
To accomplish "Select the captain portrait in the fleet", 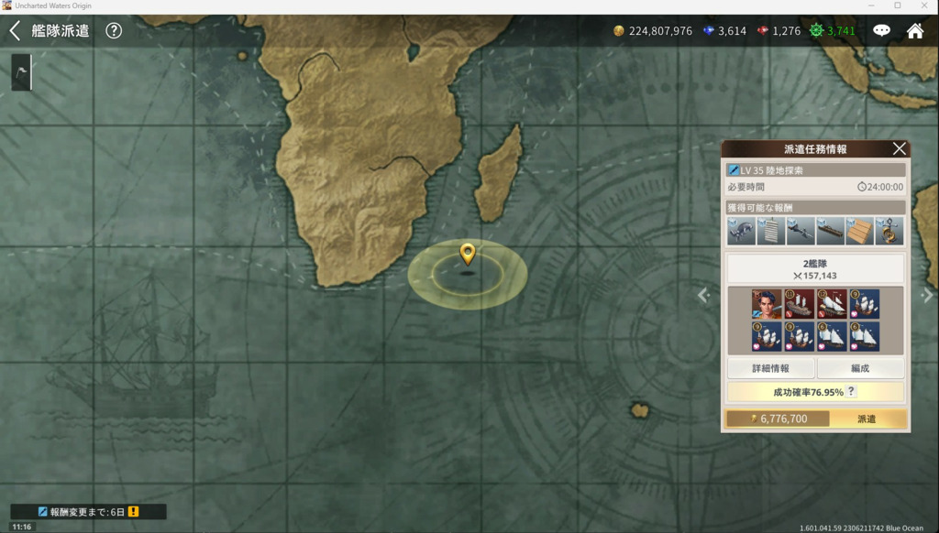I will [x=767, y=304].
